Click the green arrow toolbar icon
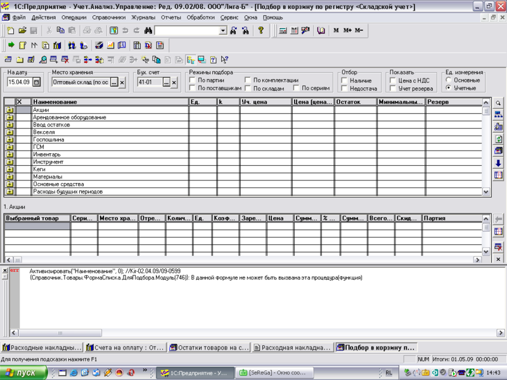 [x=11, y=46]
